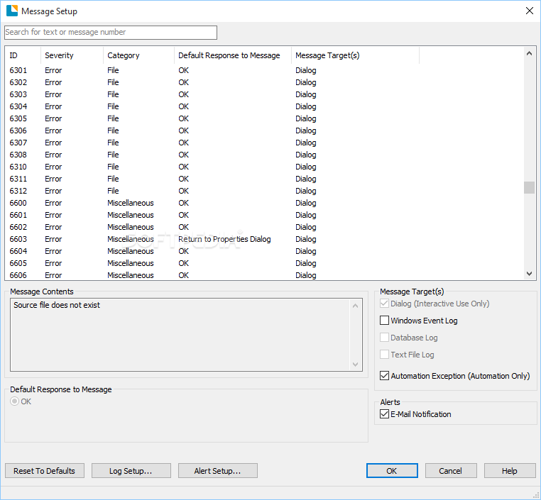Click Error severity in row 6606
Image resolution: width=541 pixels, height=500 pixels.
(x=53, y=275)
